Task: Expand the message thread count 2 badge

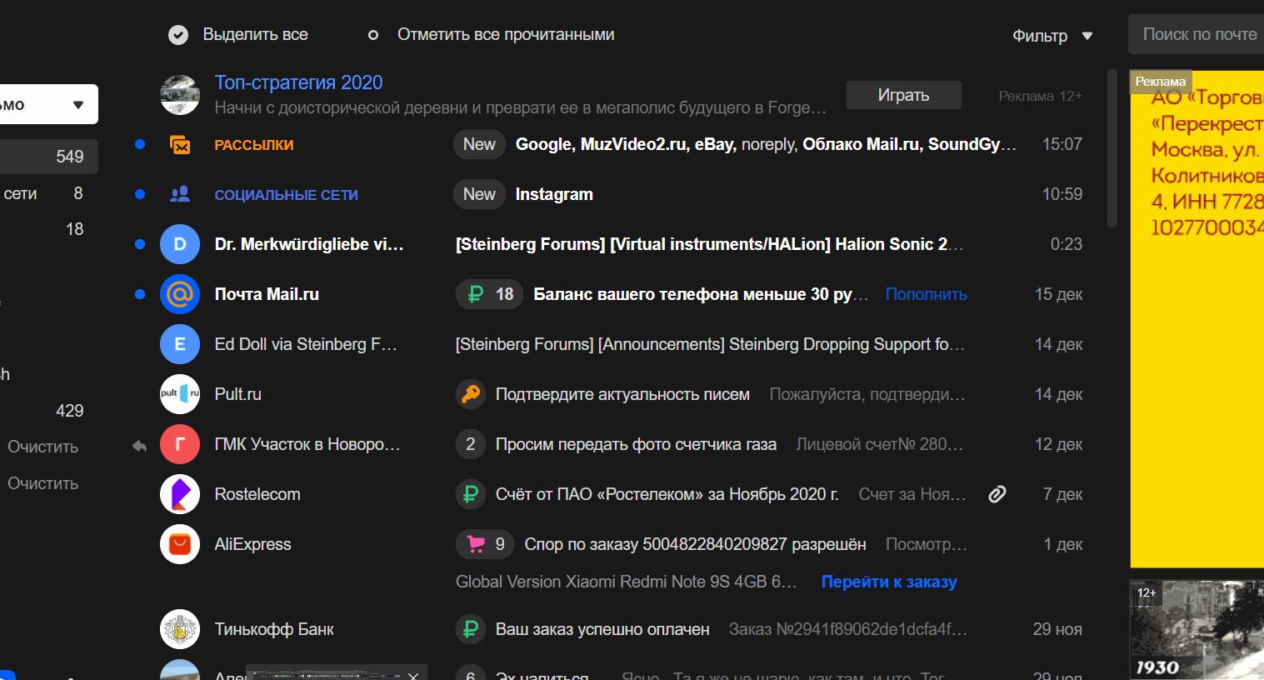Action: pos(471,444)
